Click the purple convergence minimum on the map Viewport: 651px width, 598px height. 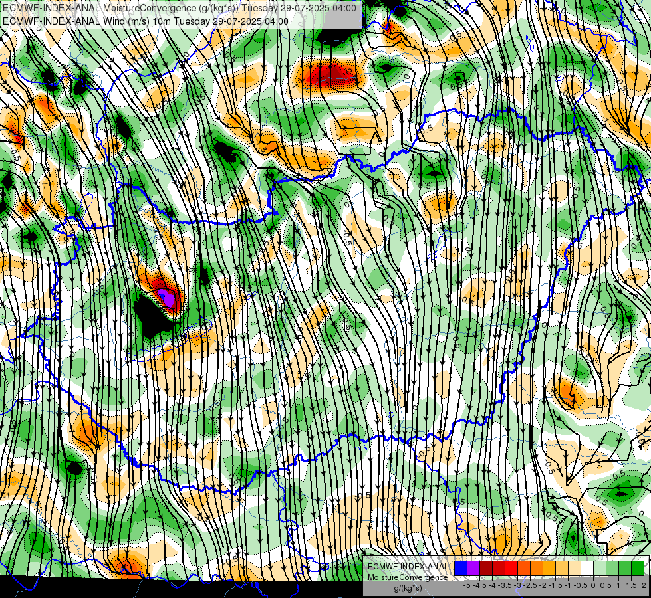tap(166, 298)
